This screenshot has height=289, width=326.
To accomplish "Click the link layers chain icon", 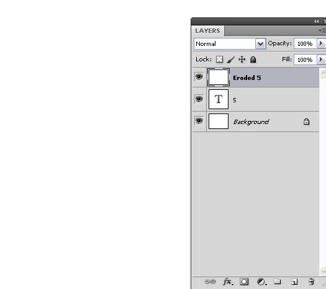I will (x=210, y=282).
